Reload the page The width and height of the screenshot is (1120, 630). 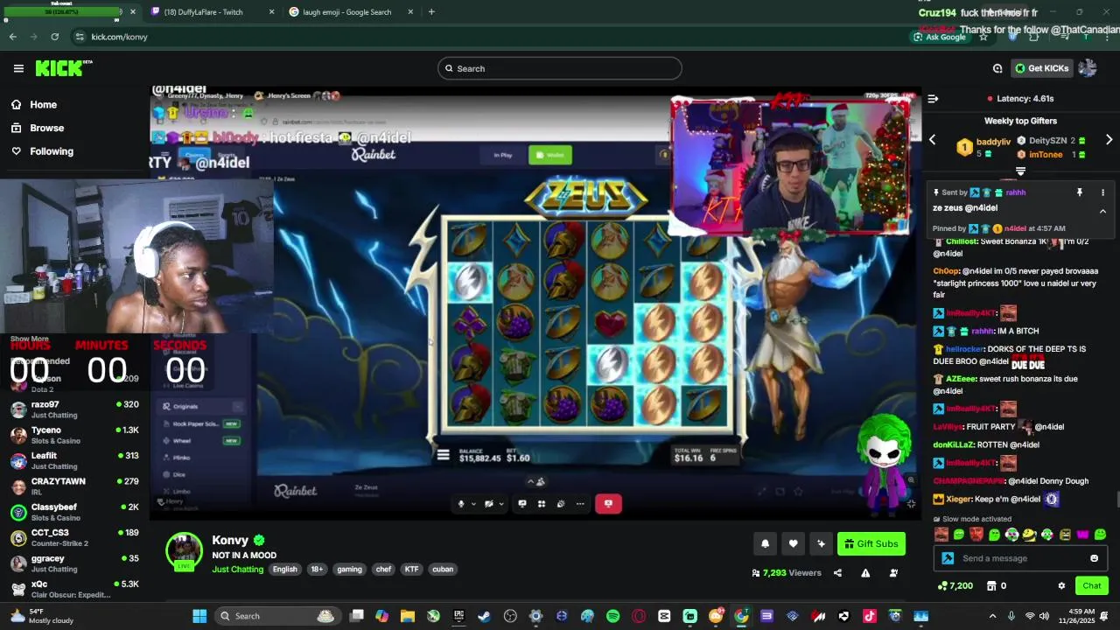54,37
